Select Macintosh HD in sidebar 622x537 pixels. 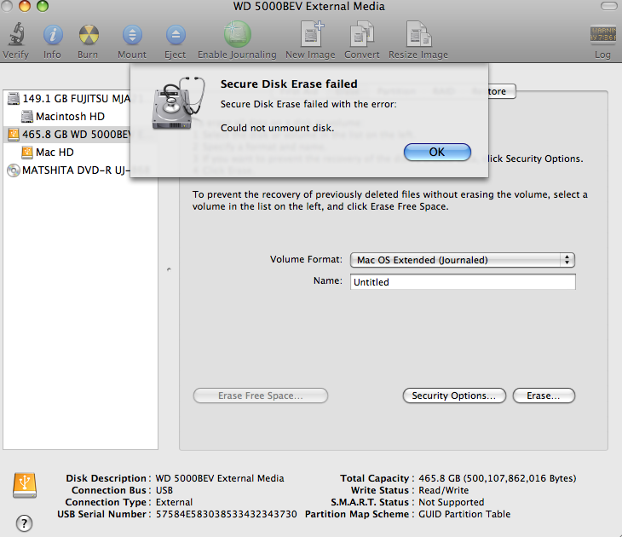tap(80, 116)
